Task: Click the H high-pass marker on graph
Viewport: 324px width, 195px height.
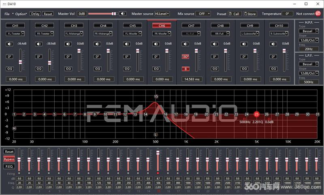Action: (14, 128)
